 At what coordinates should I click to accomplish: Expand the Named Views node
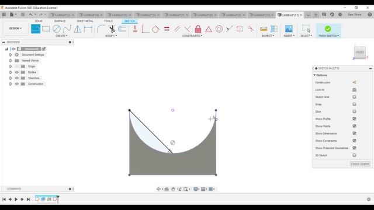point(11,61)
